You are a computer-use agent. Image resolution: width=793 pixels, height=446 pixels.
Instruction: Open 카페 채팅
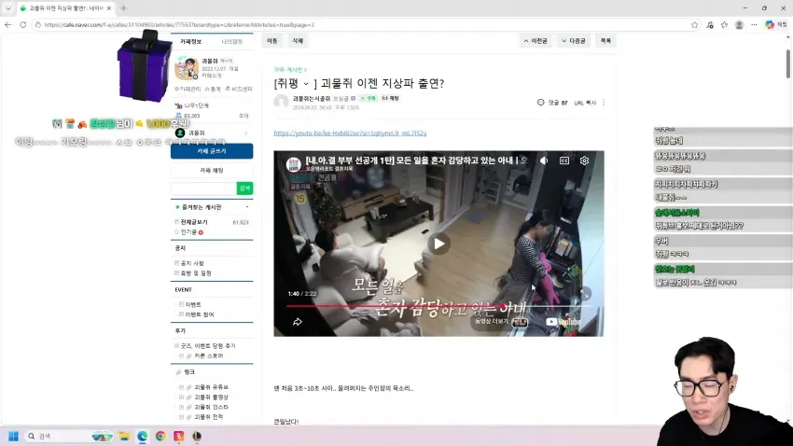[x=212, y=171]
